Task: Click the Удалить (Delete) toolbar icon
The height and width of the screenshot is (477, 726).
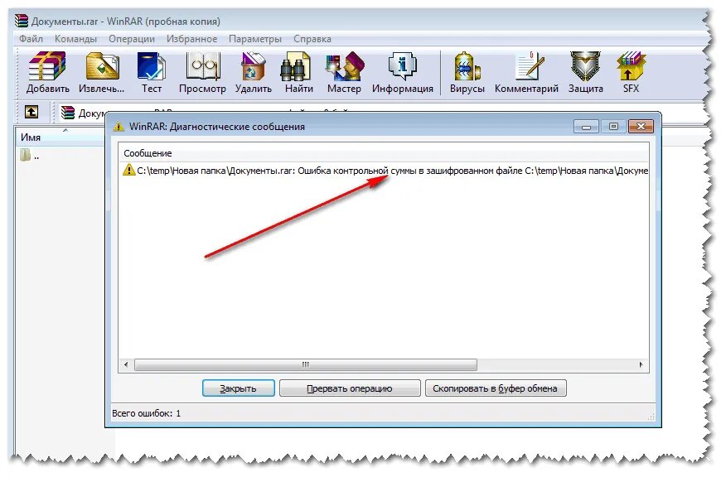Action: coord(254,73)
